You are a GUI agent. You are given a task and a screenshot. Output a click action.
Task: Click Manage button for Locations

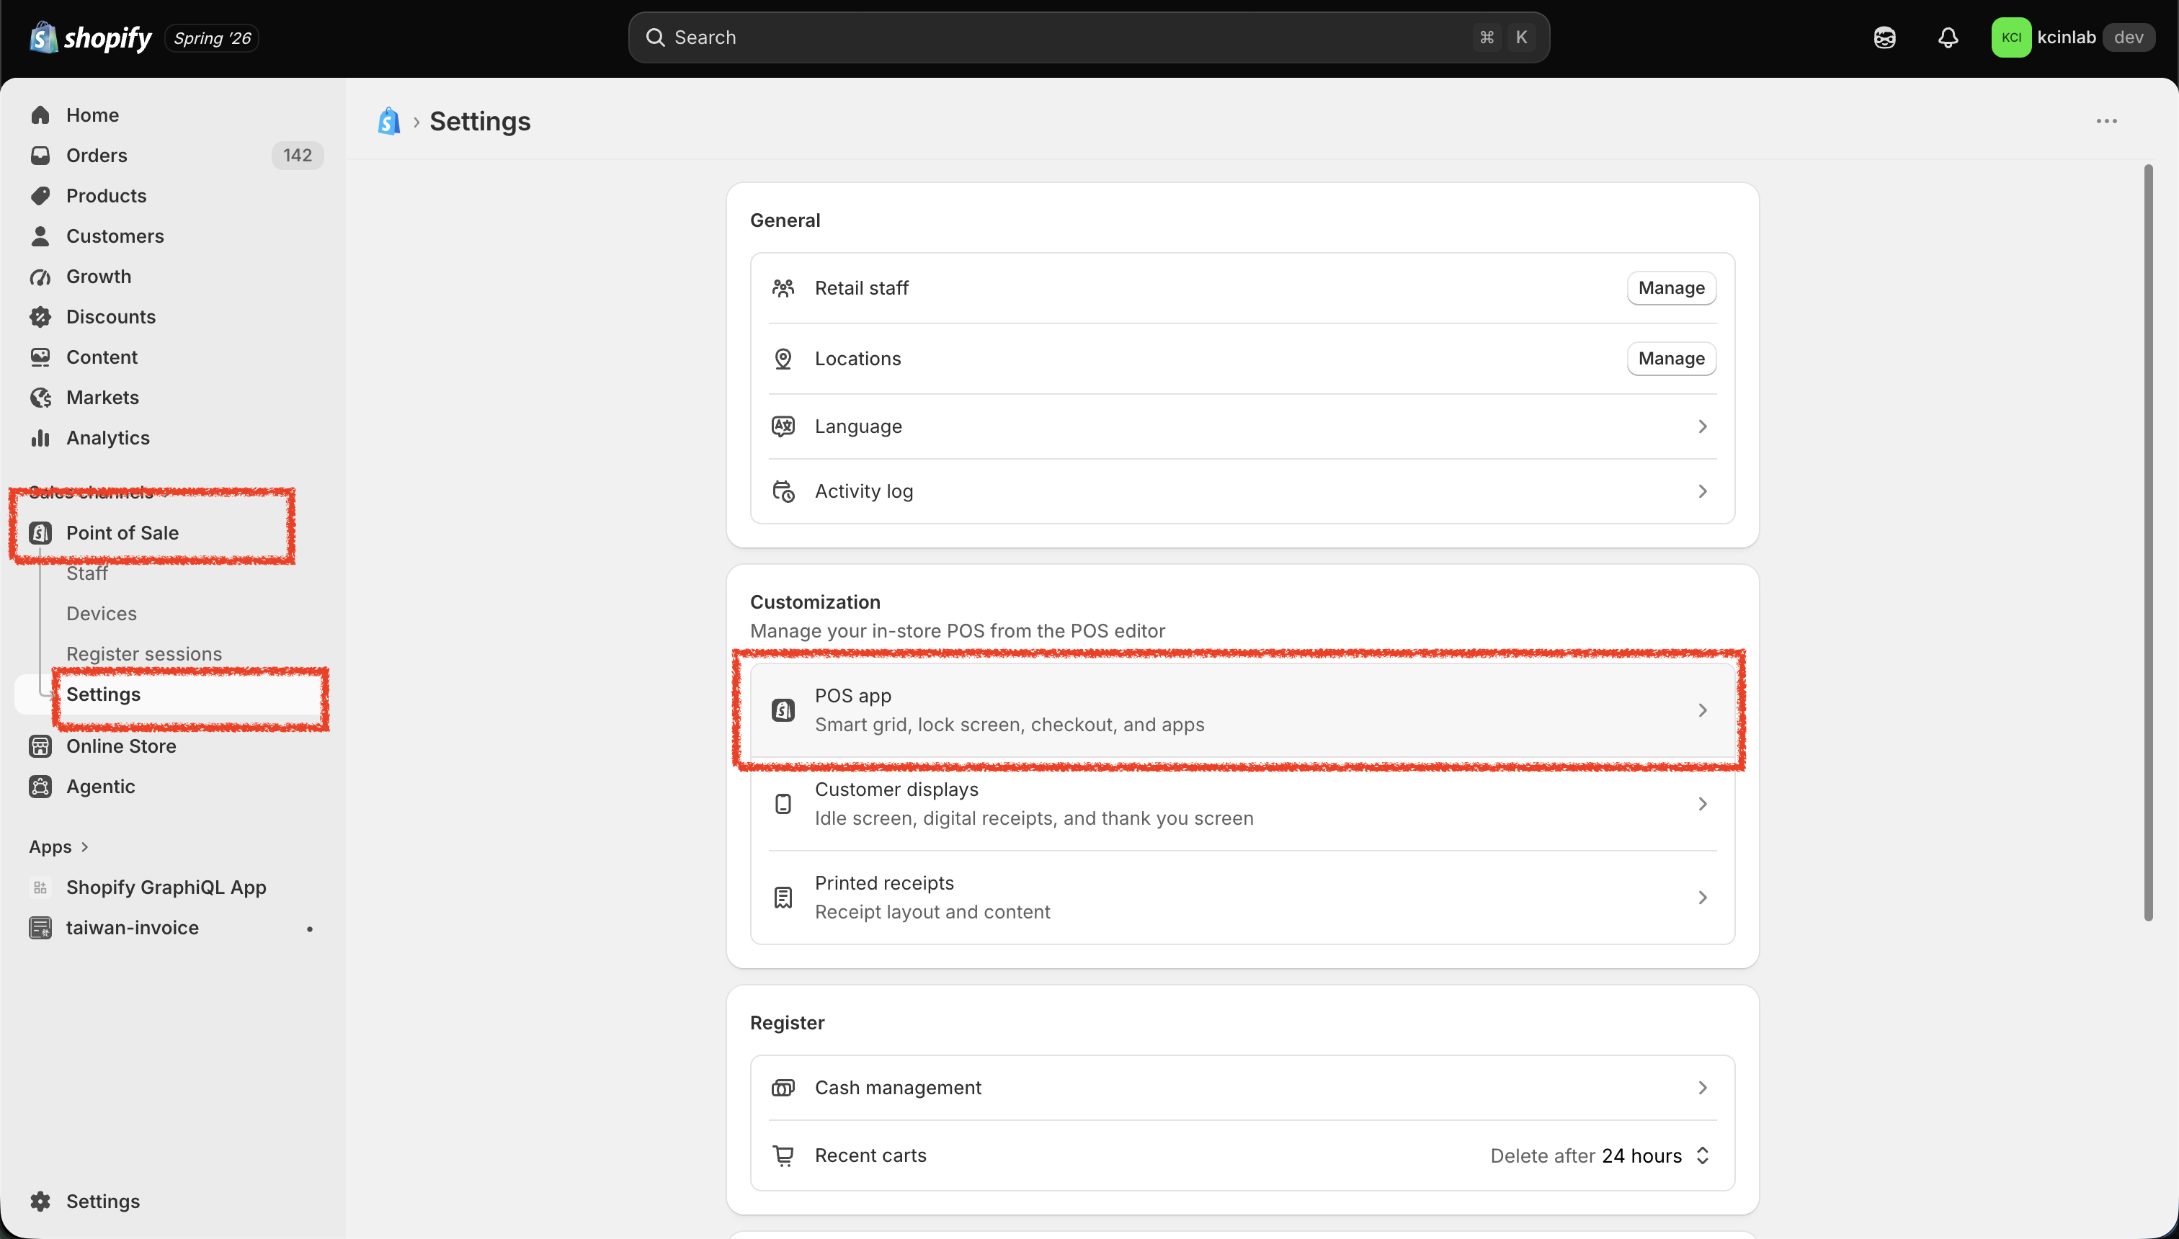[1671, 358]
